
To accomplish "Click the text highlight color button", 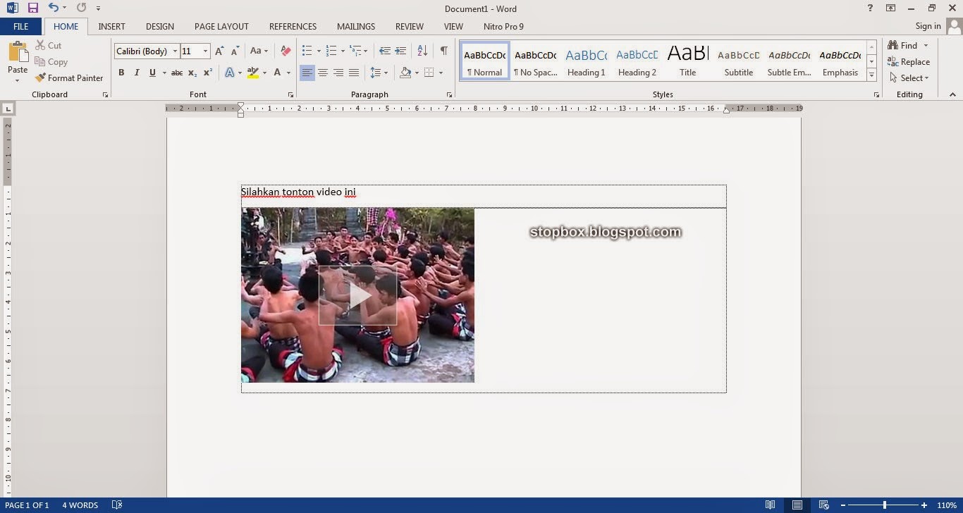I will point(252,73).
